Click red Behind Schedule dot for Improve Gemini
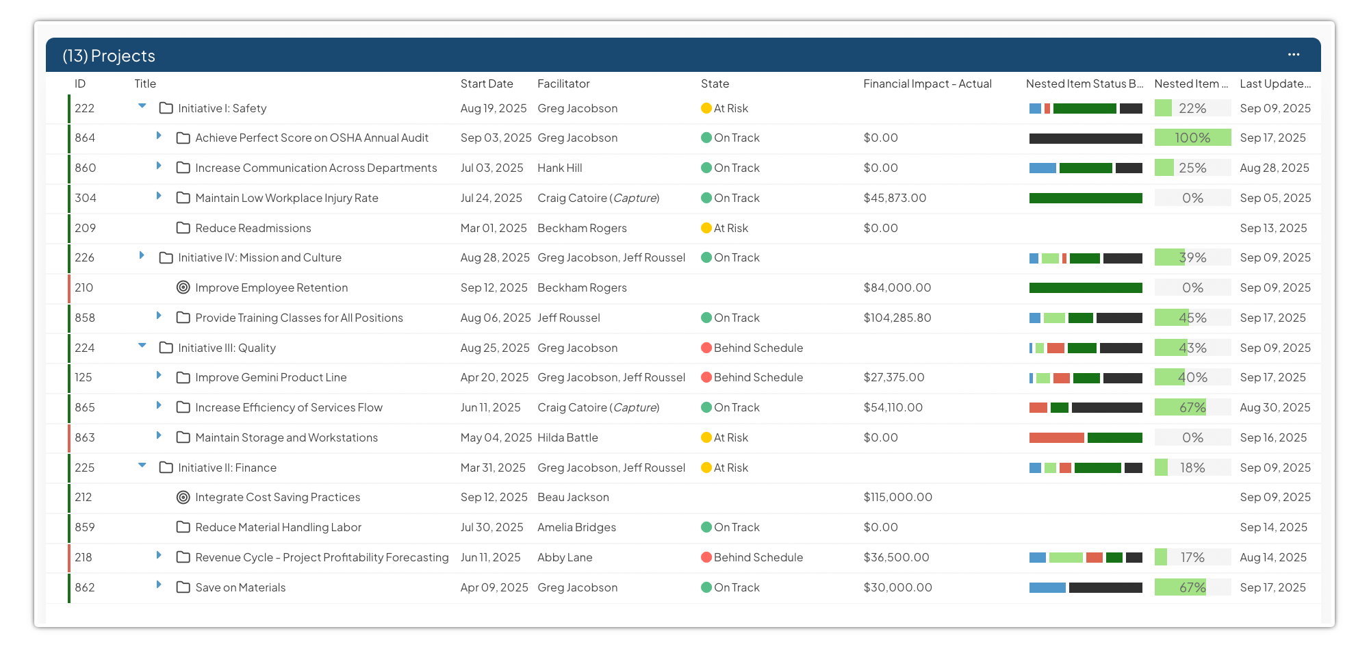 click(x=706, y=377)
